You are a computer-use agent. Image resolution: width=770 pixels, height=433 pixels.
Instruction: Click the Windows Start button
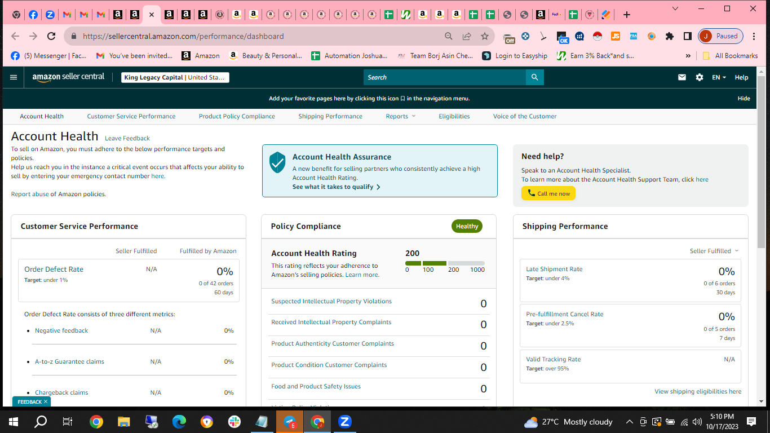point(14,421)
